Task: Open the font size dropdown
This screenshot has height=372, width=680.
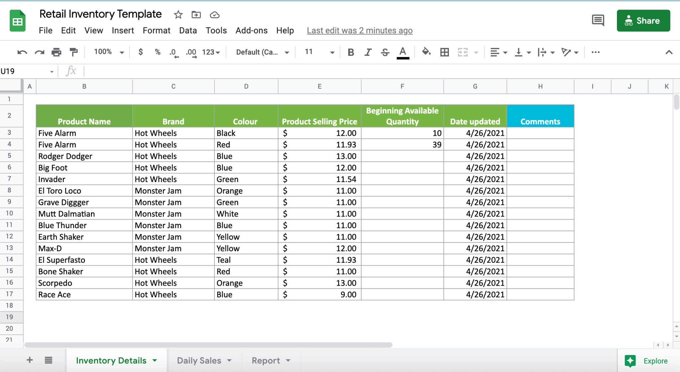Action: click(x=332, y=52)
